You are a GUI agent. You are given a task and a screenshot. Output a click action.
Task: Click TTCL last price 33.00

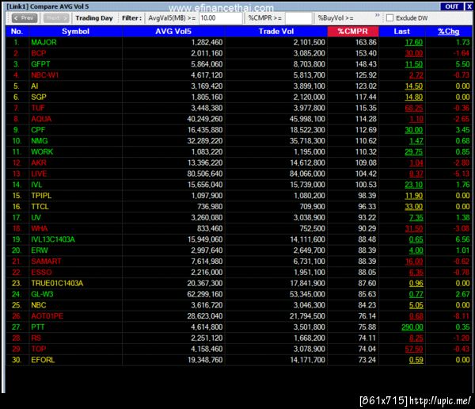click(414, 207)
